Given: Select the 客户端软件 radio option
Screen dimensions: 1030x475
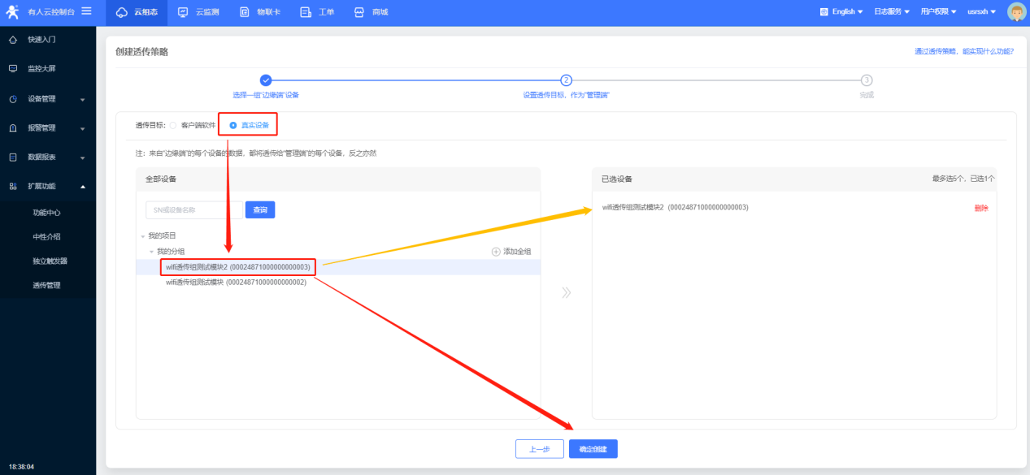Looking at the screenshot, I should pyautogui.click(x=173, y=125).
